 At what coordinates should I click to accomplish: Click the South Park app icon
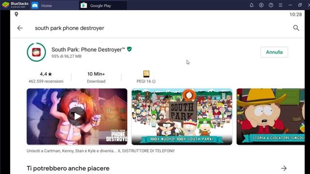coord(36,52)
